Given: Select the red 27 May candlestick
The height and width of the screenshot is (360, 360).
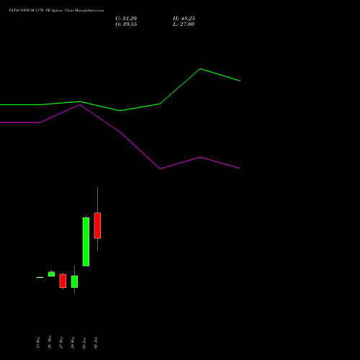Looking at the screenshot, I should tap(63, 281).
